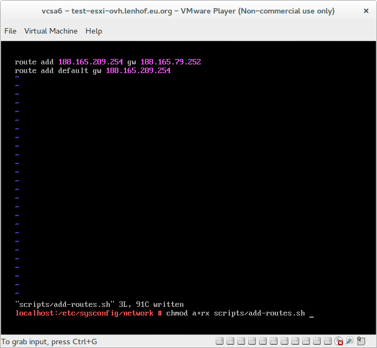Click the disconnected CD/DVD drive status icon
377x348 pixels.
339,341
